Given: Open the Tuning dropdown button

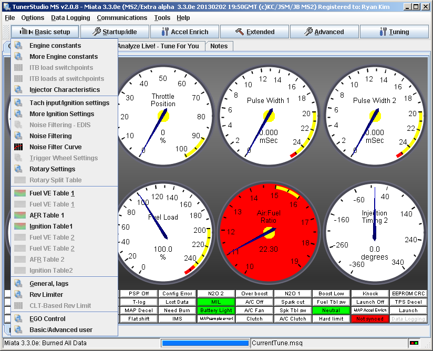Looking at the screenshot, I should (x=394, y=32).
